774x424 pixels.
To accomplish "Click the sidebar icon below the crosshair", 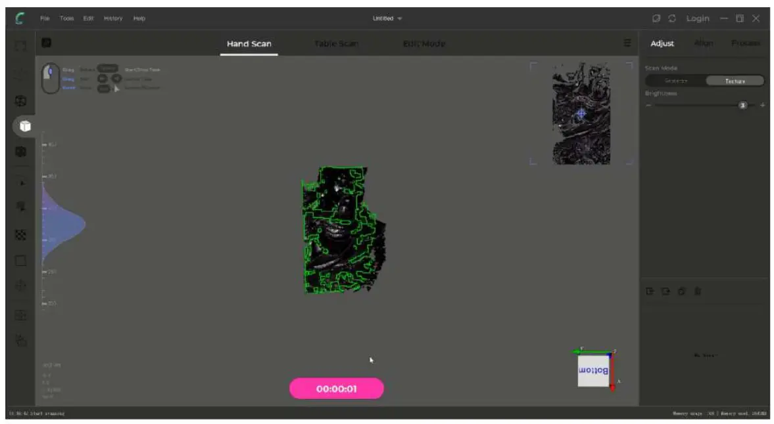I will click(20, 315).
